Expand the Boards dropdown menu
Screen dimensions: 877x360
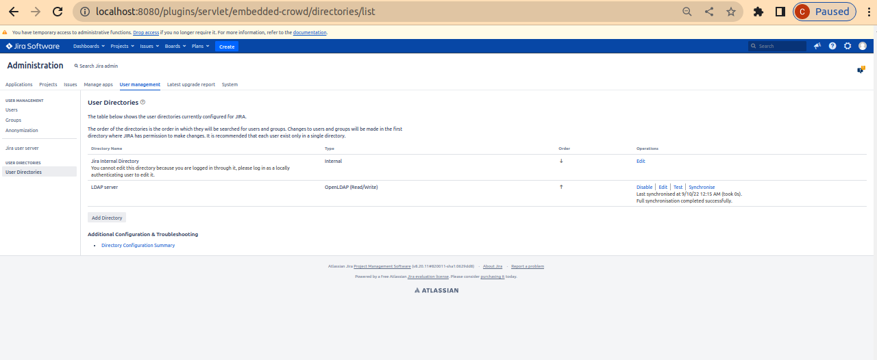pos(175,47)
